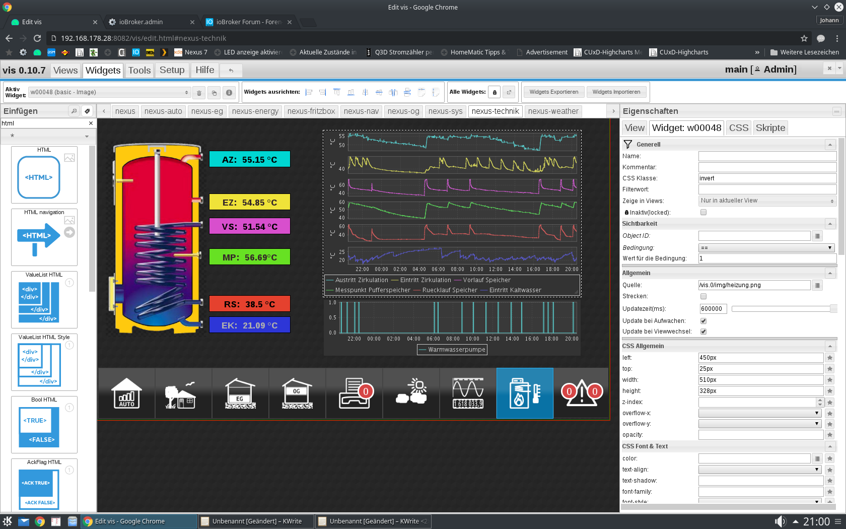Click the undo arrow button in menu
The image size is (846, 529).
[x=231, y=71]
